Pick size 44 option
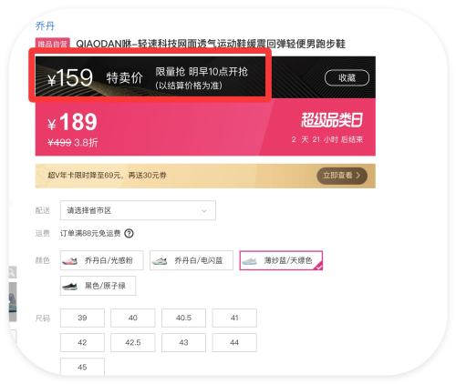The height and width of the screenshot is (384, 456). (234, 342)
